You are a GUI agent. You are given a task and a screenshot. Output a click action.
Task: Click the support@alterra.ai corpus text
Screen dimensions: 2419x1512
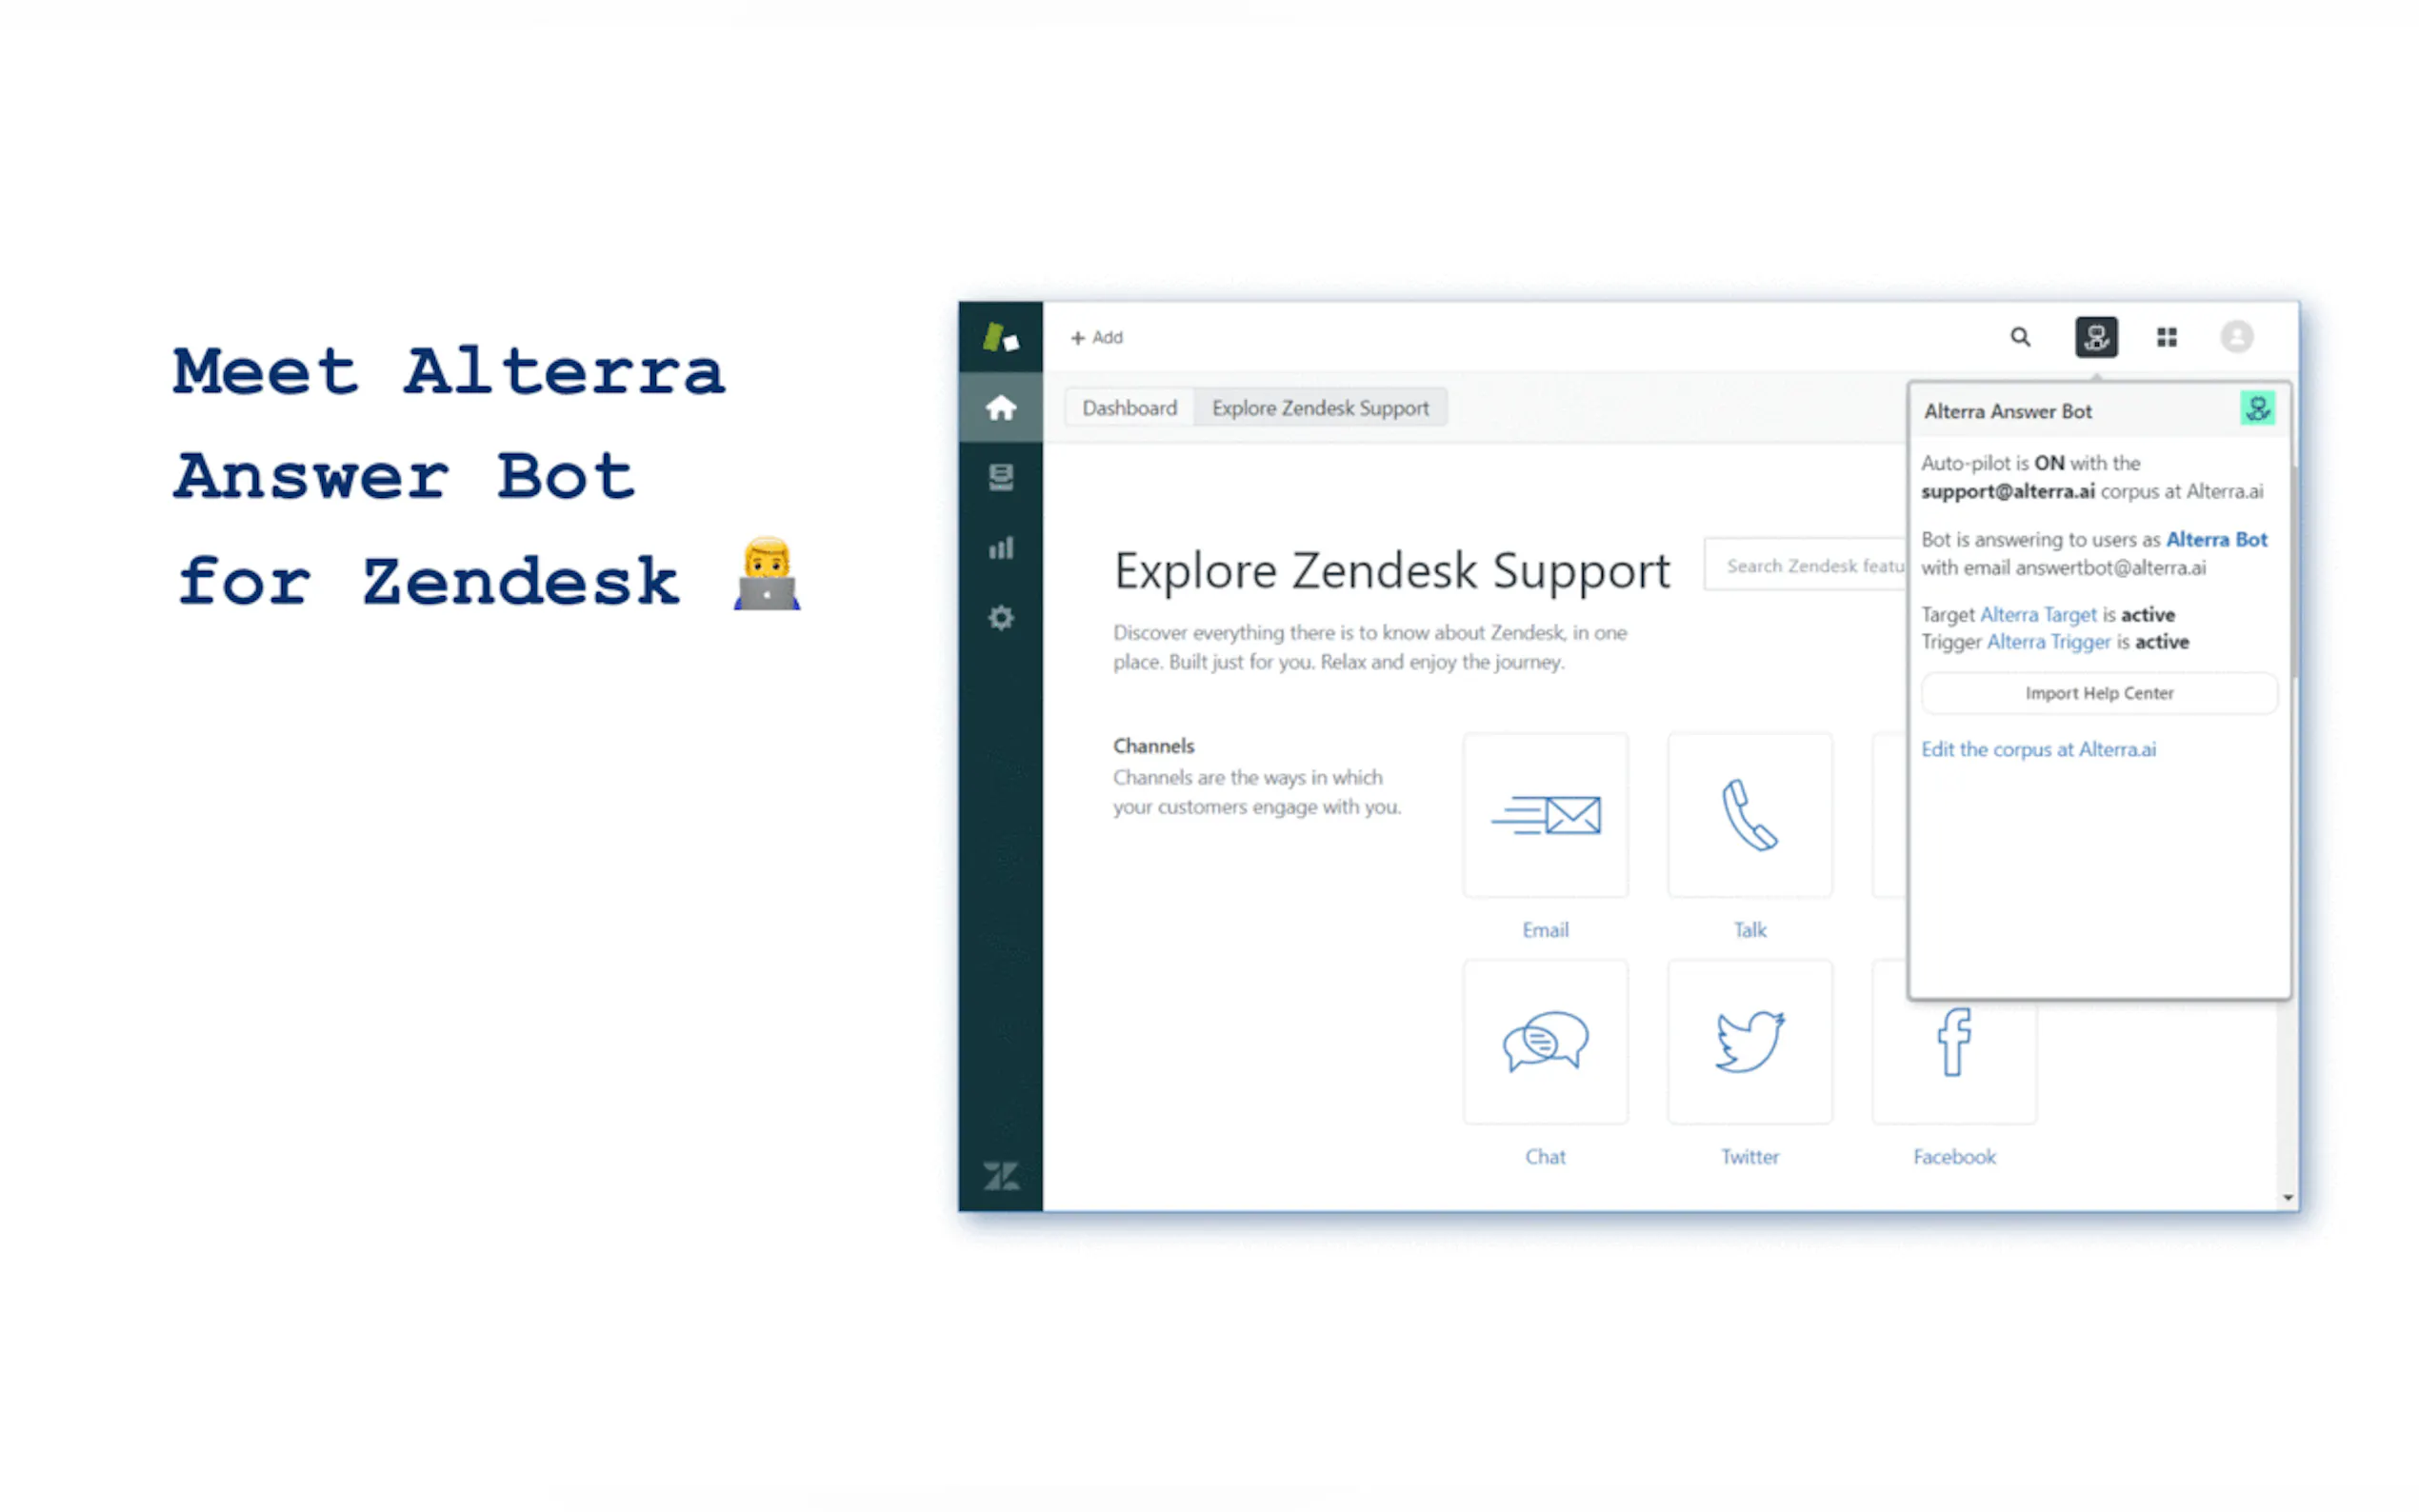coord(2007,491)
